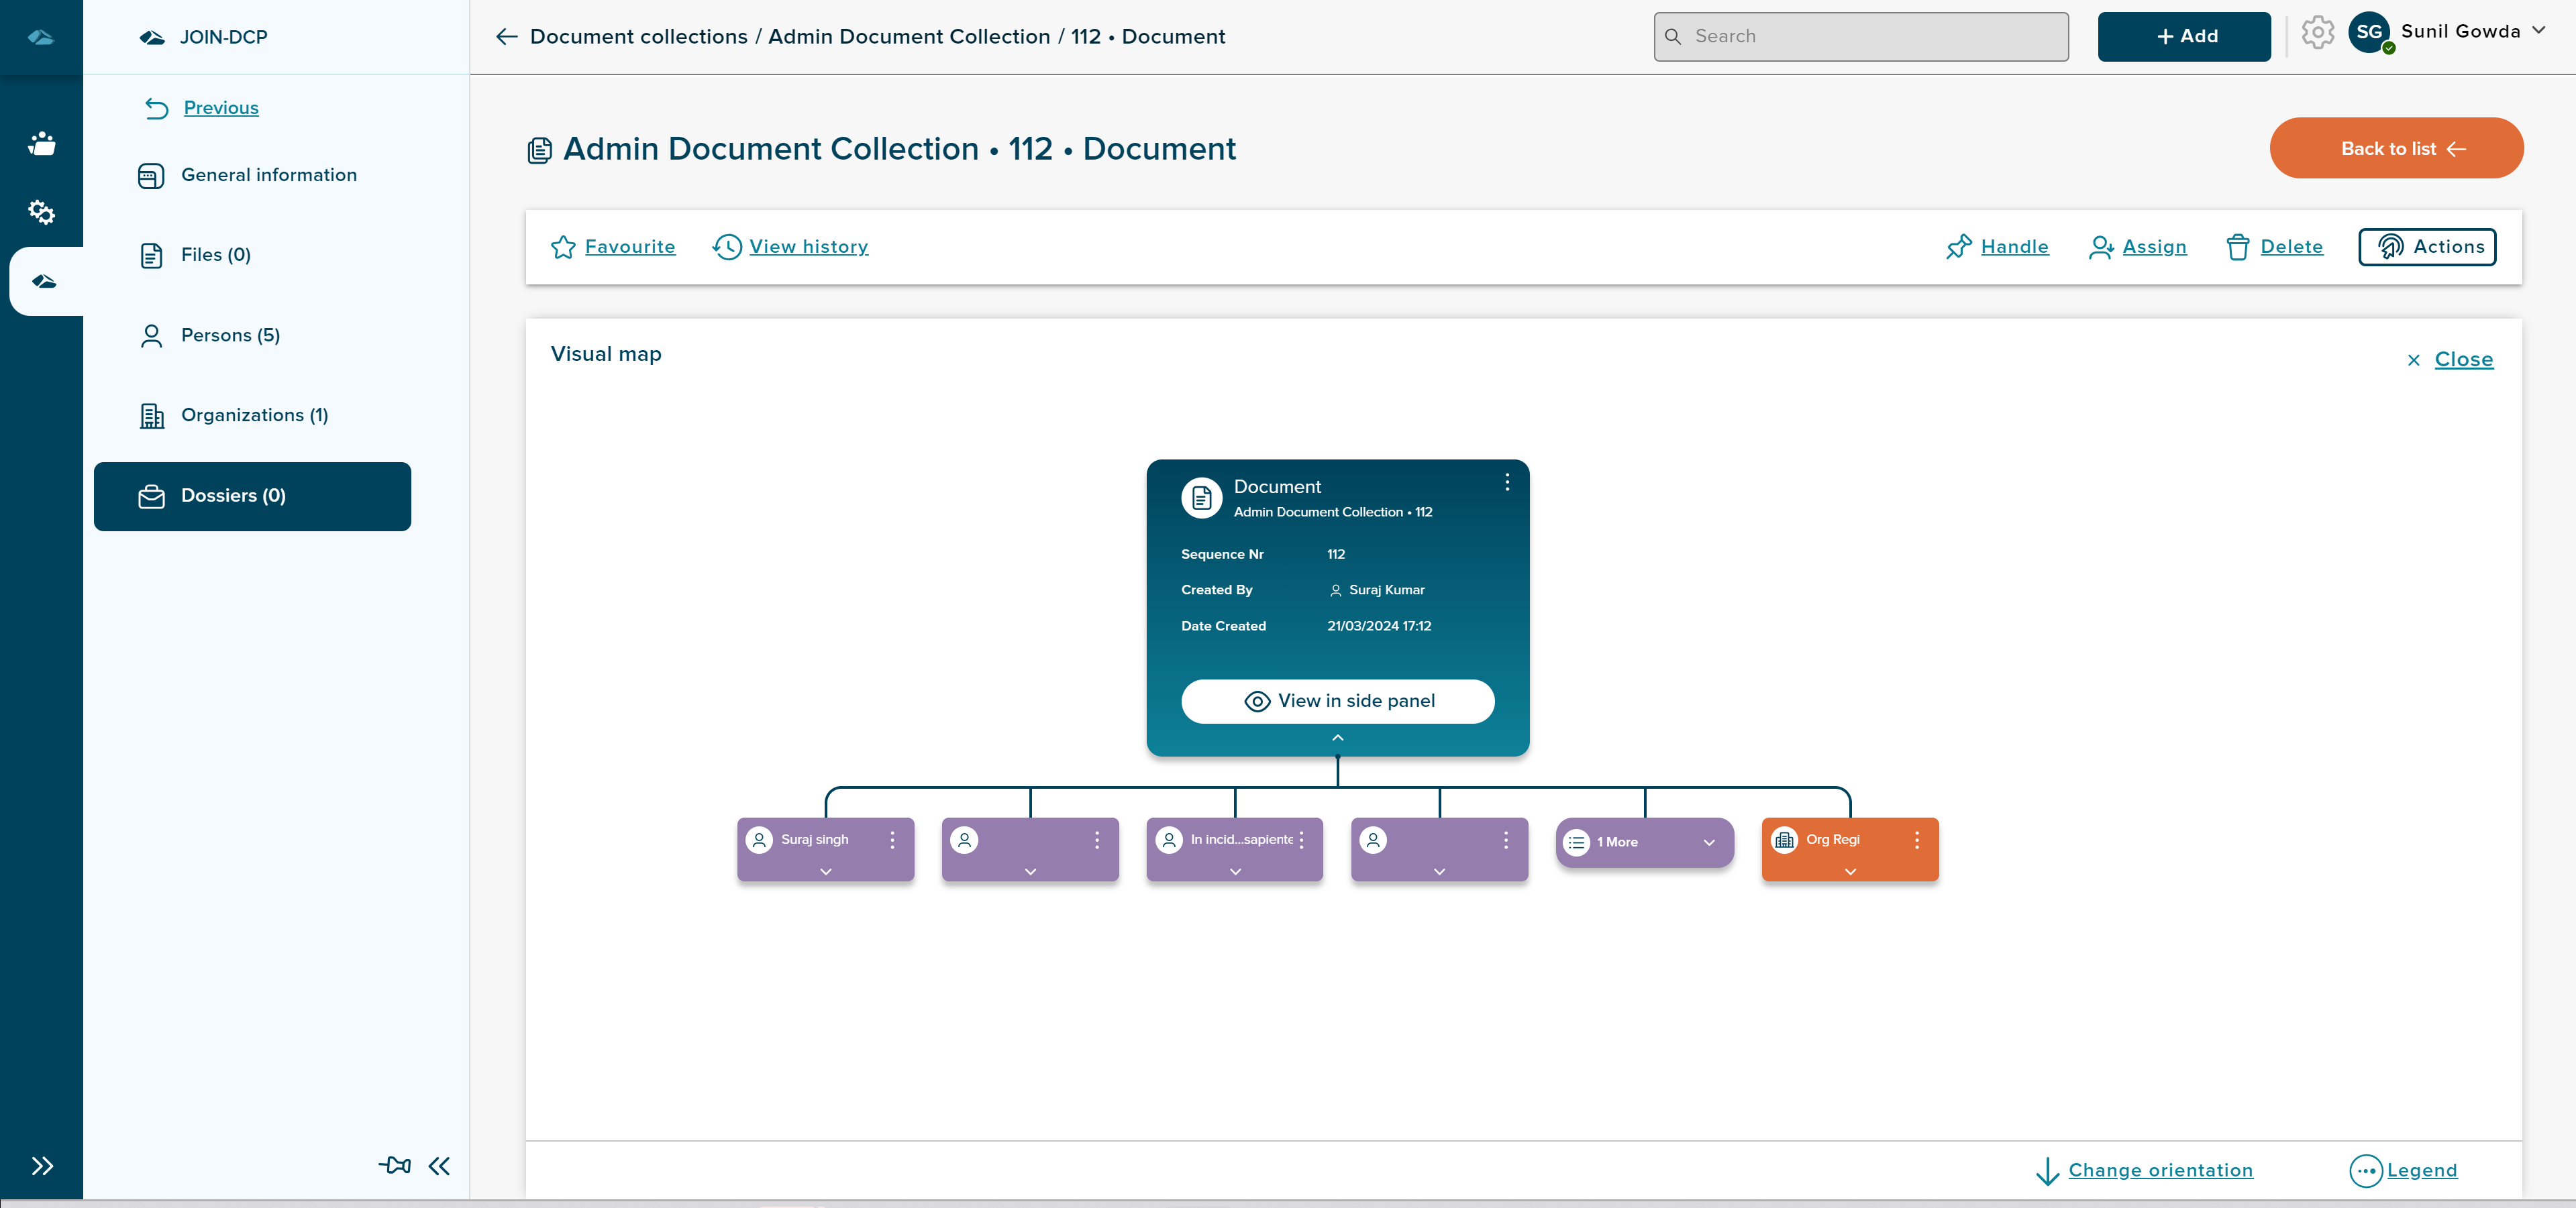Open three-dot menu on Document card
The image size is (2576, 1208).
1506,483
